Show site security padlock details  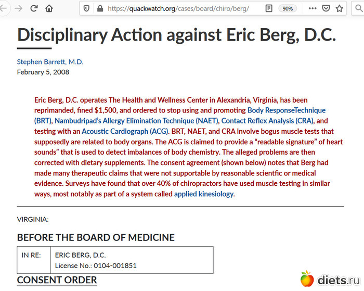coord(98,8)
